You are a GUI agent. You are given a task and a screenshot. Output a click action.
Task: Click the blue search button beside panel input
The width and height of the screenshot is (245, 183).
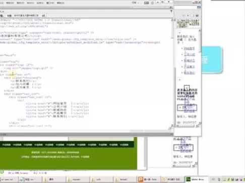click(x=199, y=7)
